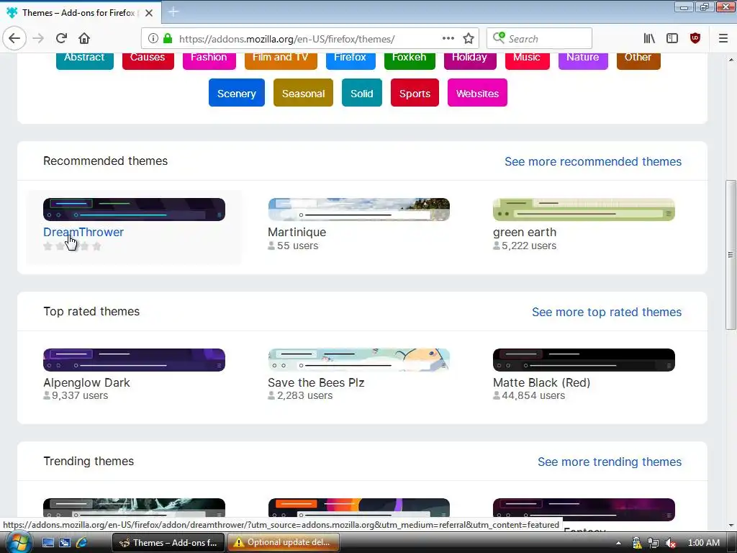The height and width of the screenshot is (553, 737).
Task: Click the 1:00 AM taskbar clock
Action: click(704, 543)
